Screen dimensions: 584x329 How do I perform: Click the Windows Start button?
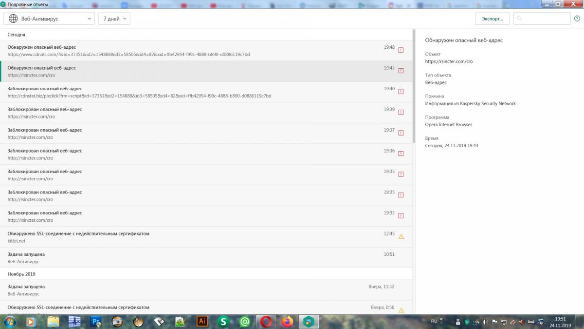tap(10, 321)
